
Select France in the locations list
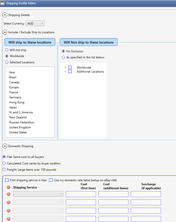14,92
